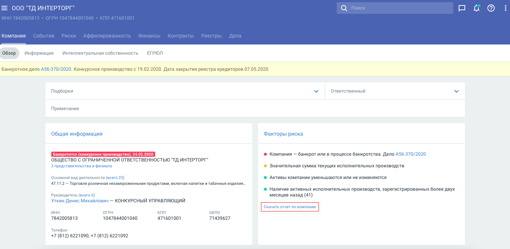Click Значительная сумма текущих исполнительных производств risk
Image resolution: width=510 pixels, height=249 pixels.
(337, 166)
